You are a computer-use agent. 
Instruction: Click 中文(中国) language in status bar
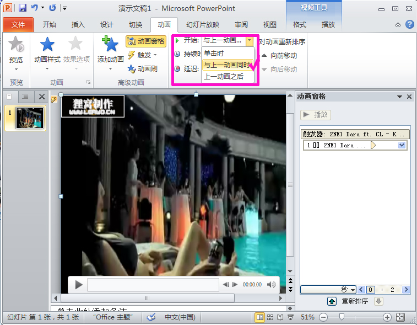point(180,317)
